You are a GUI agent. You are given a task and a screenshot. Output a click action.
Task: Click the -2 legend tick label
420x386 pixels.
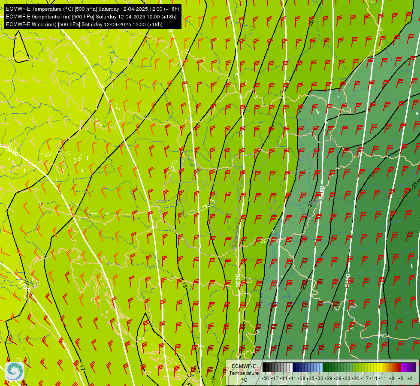click(410, 378)
